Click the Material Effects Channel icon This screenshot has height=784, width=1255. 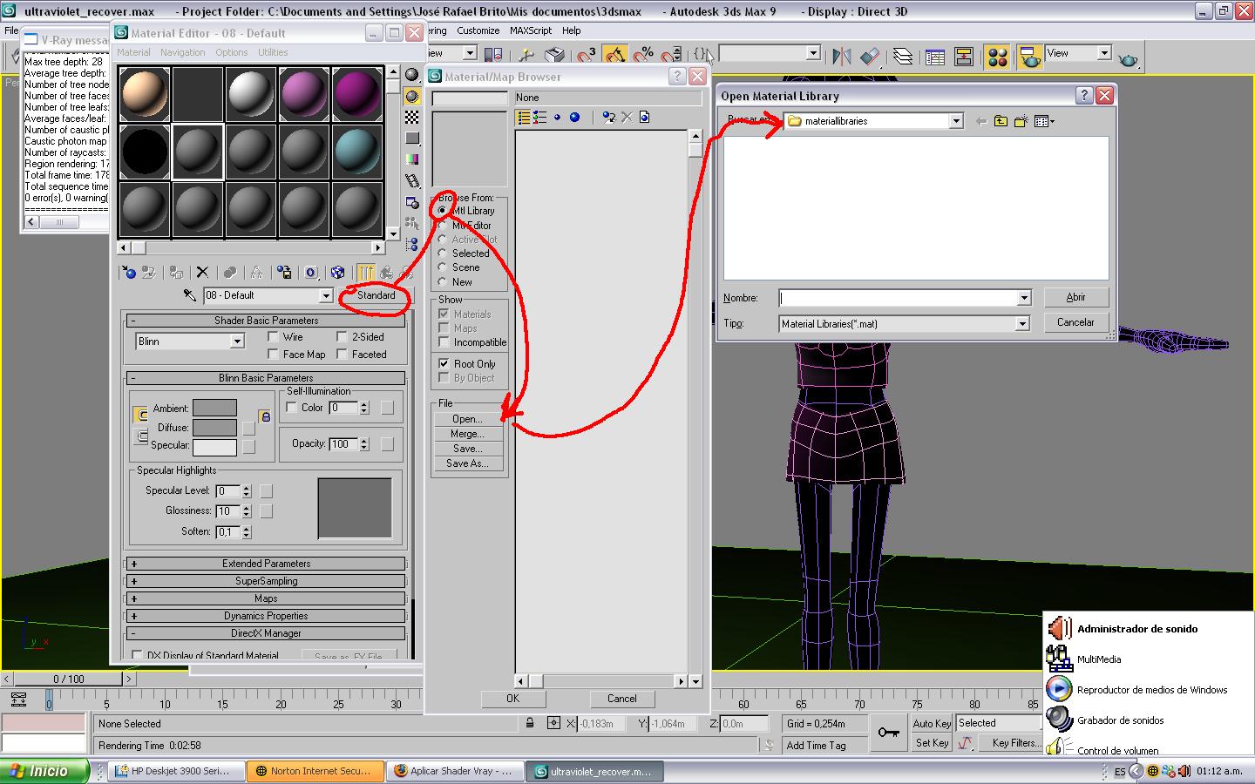tap(311, 273)
